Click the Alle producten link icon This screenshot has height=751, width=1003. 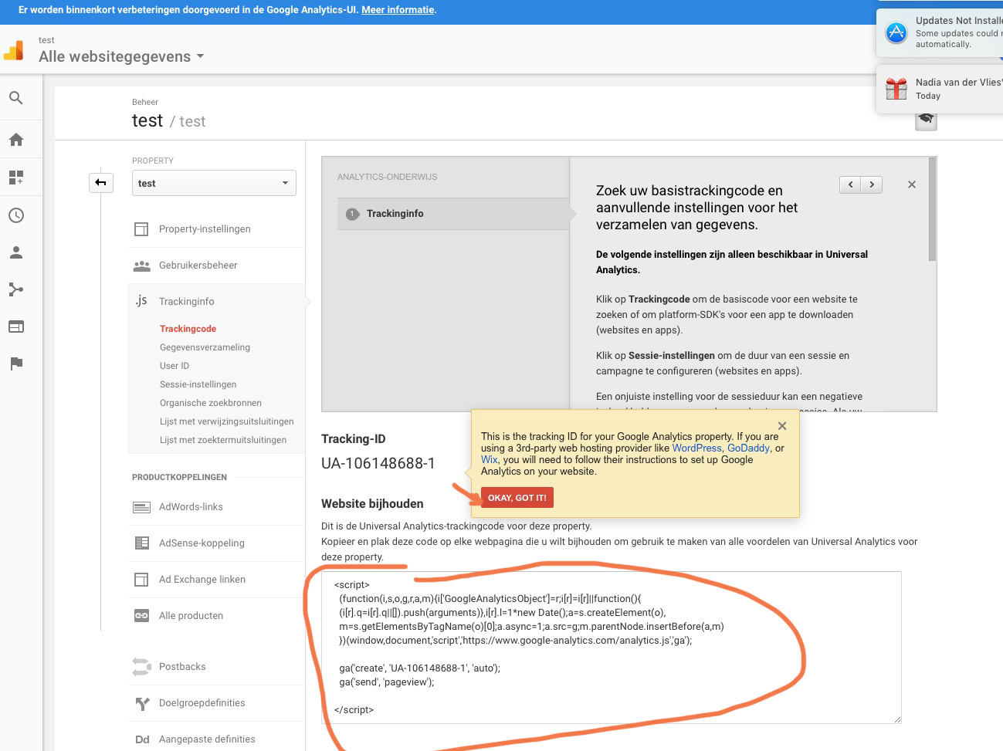pyautogui.click(x=141, y=616)
